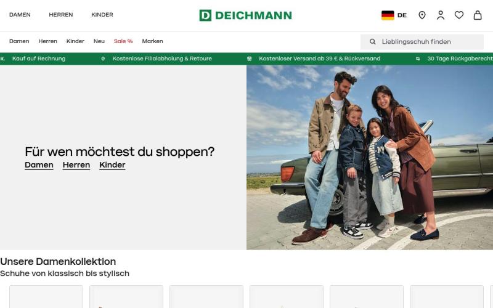Open the DE country selector
Image resolution: width=493 pixels, height=308 pixels.
pyautogui.click(x=394, y=15)
